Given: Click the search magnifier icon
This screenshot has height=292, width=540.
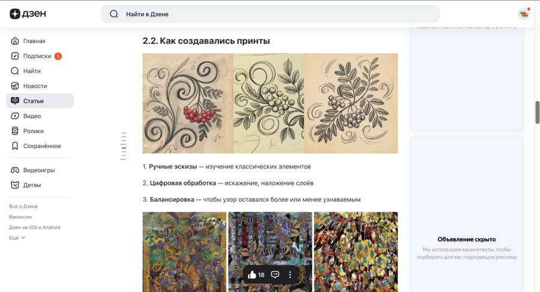Looking at the screenshot, I should click(x=114, y=14).
